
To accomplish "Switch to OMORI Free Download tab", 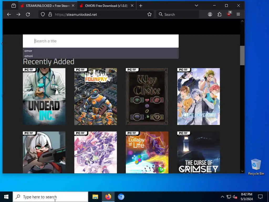I will pos(106,6).
